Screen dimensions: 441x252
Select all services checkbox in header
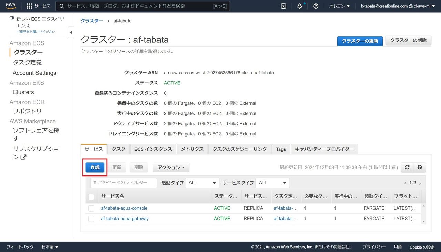click(x=91, y=197)
